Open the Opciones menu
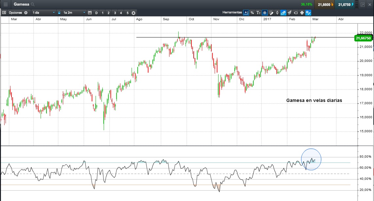This screenshot has height=201, width=374. [x=15, y=13]
